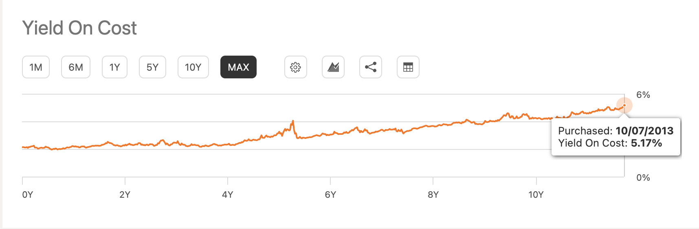
Task: Click the 10Y label on x-axis
Action: 536,194
